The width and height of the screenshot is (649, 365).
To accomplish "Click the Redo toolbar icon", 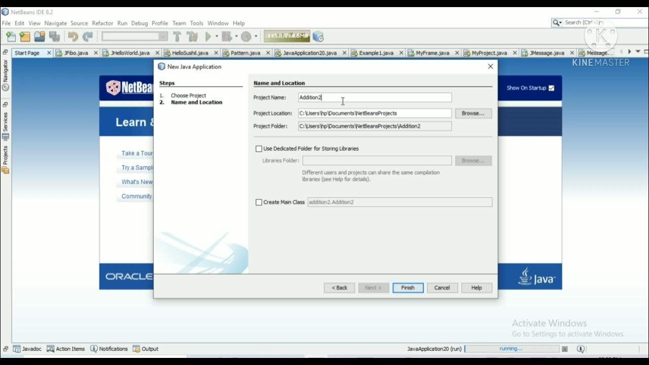I will click(x=88, y=36).
